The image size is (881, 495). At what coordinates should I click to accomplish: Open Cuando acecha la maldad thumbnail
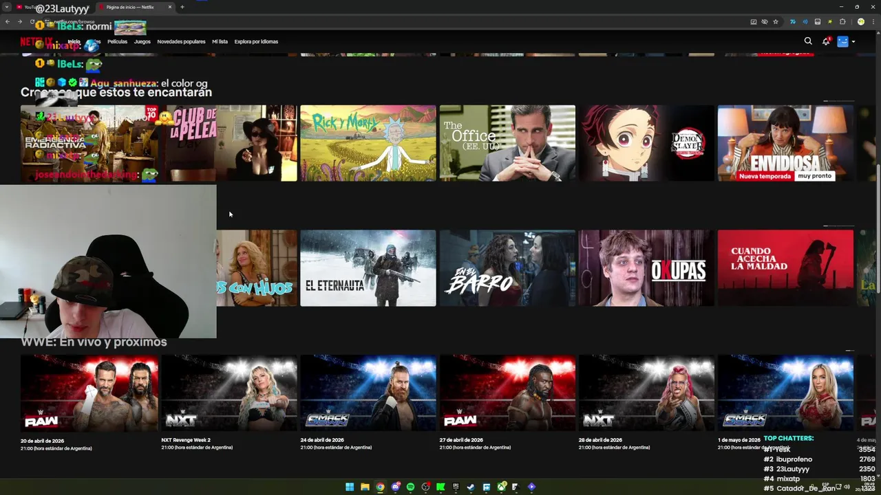tap(785, 268)
